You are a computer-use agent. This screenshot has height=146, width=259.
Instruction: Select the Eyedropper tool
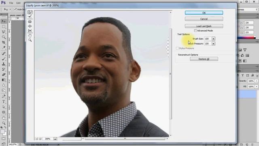4,48
